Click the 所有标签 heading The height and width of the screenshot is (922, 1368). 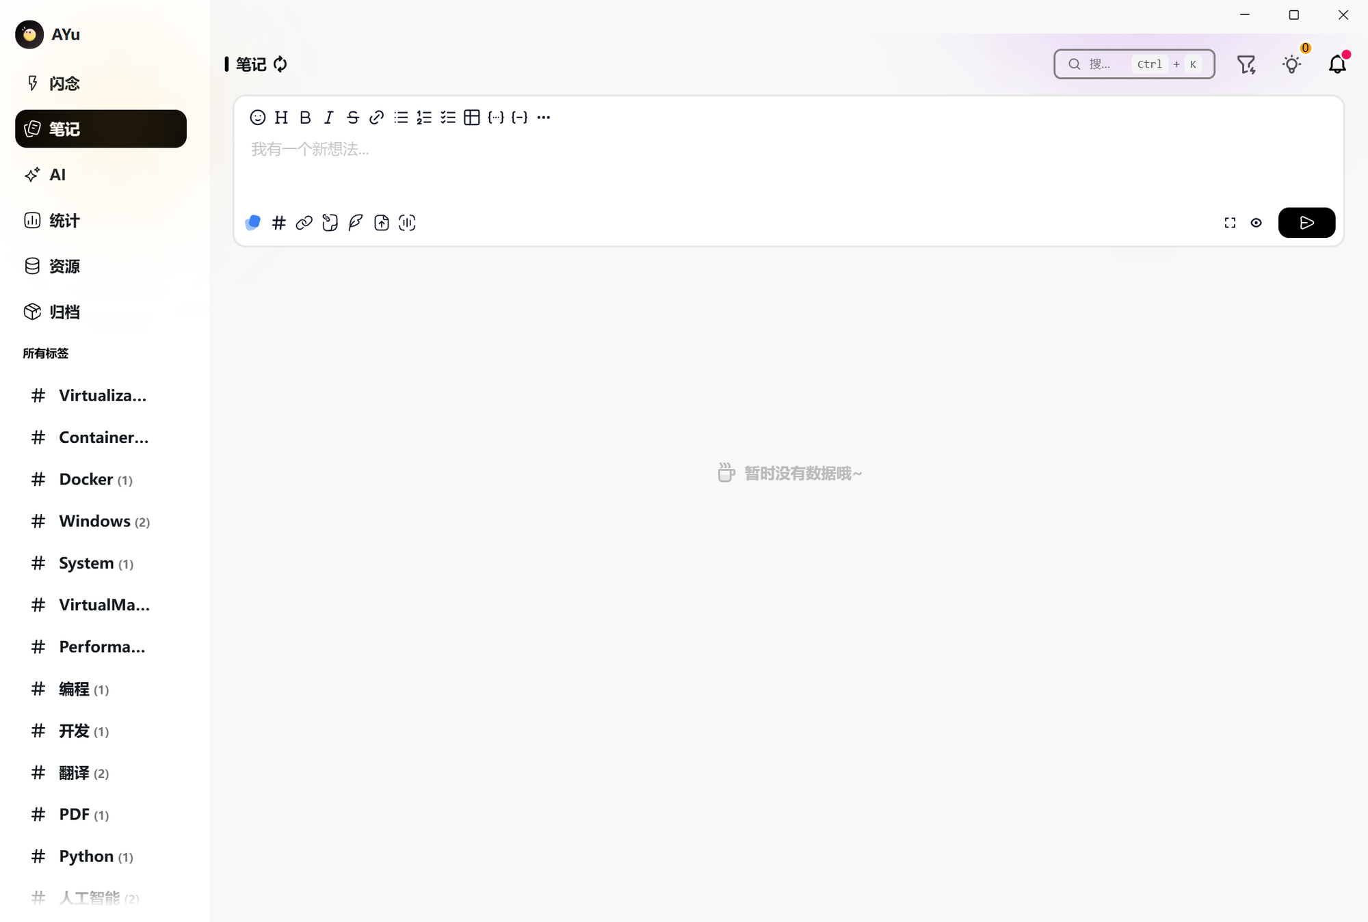pyautogui.click(x=46, y=353)
